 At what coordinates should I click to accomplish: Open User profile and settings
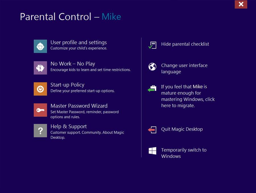[x=79, y=43]
